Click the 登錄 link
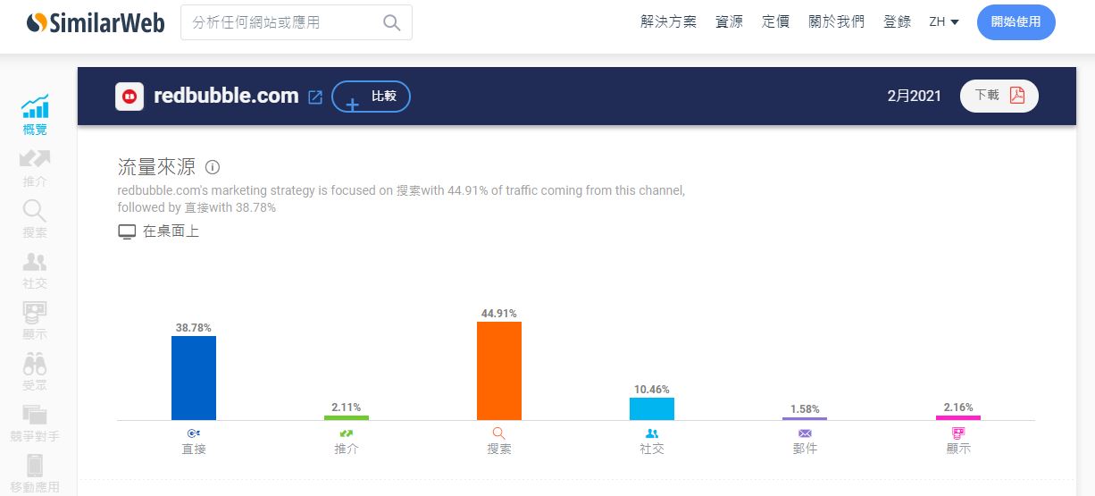Viewport: 1095px width, 496px height. pyautogui.click(x=897, y=22)
